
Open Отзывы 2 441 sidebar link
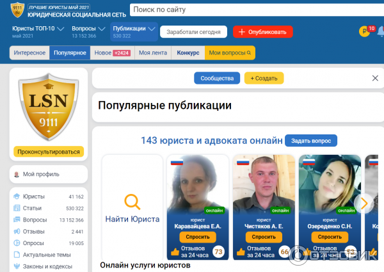click(x=49, y=231)
